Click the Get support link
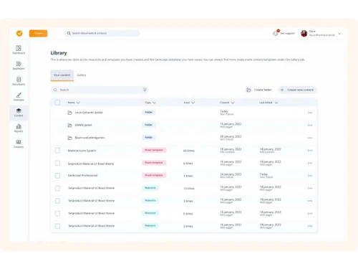 (x=287, y=34)
